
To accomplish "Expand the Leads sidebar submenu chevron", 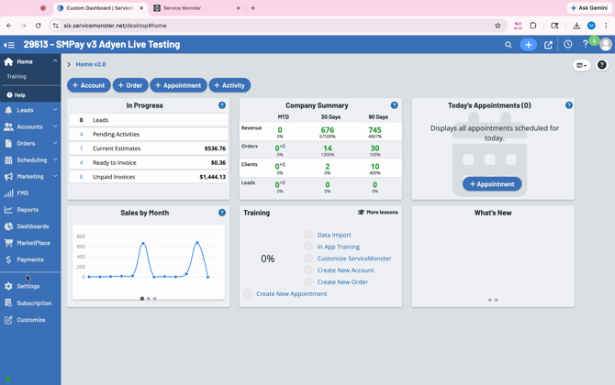I will tap(55, 110).
